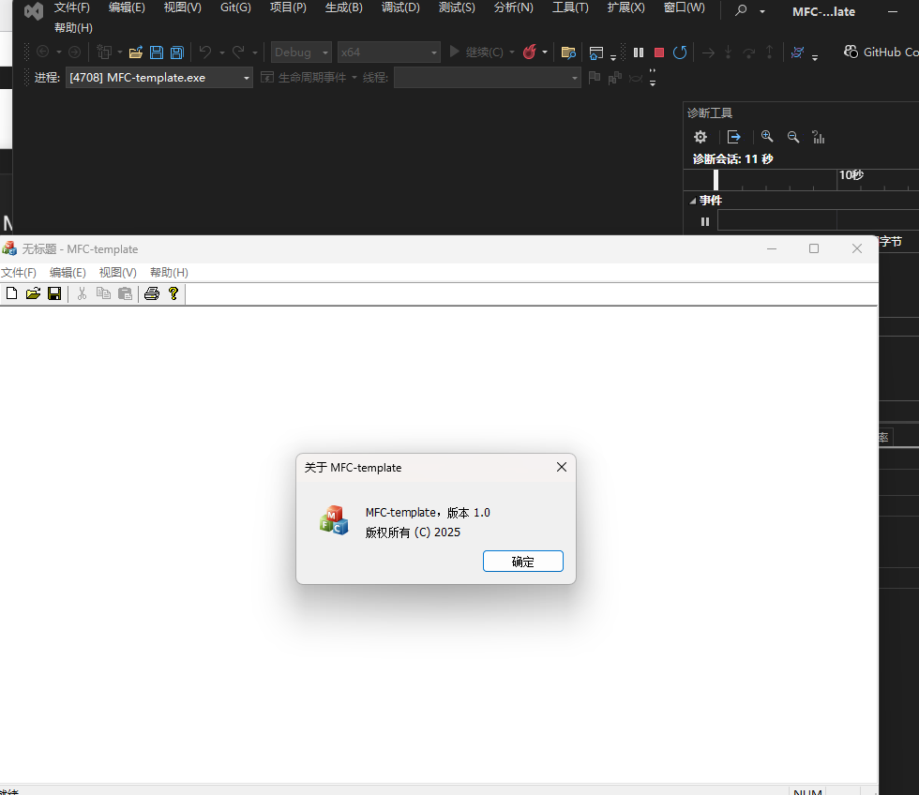Screen dimensions: 919x795
Task: Open GitHub Copilot from the toolbar
Action: coord(873,52)
